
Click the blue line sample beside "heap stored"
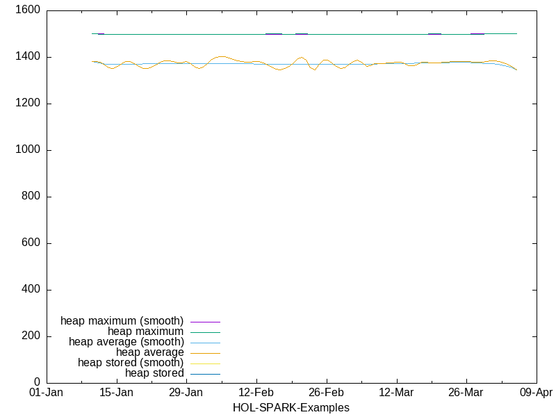pos(205,374)
